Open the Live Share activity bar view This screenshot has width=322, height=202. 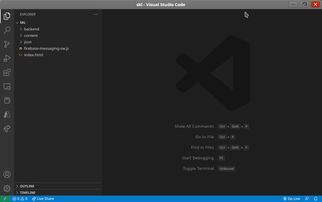click(7, 129)
